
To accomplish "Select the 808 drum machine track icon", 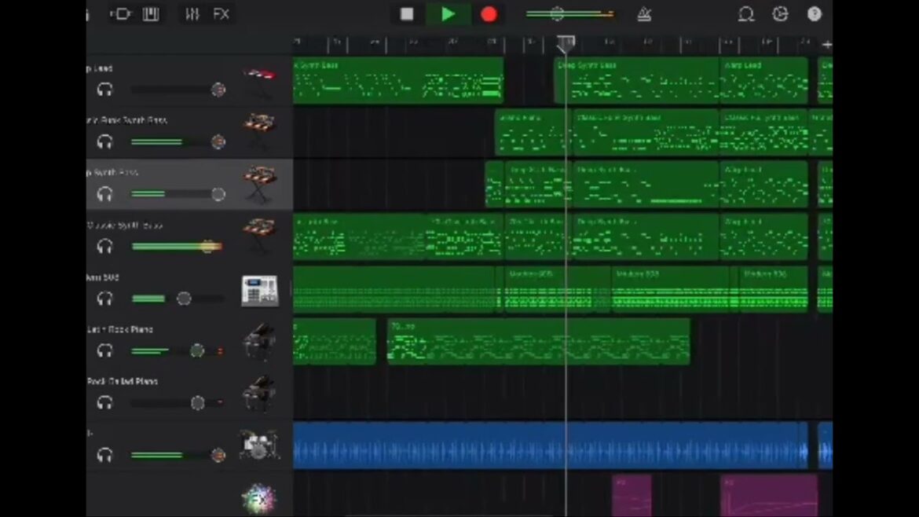I will coord(259,290).
